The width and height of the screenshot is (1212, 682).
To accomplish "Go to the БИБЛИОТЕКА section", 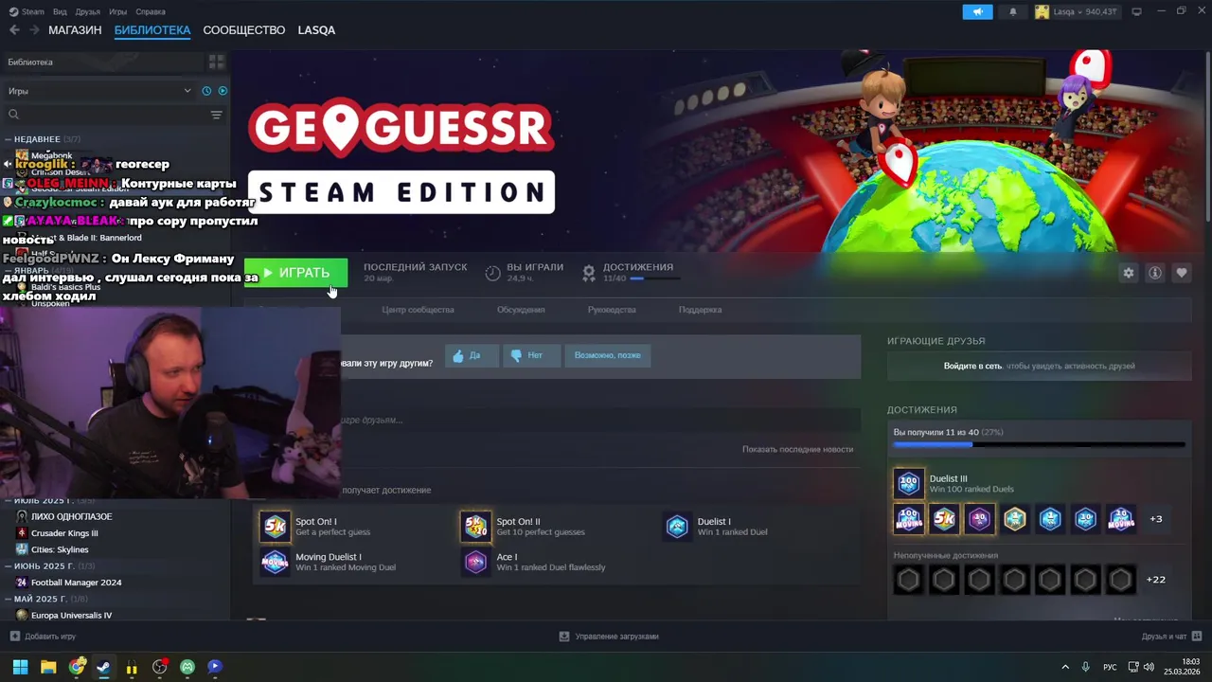I will [152, 30].
